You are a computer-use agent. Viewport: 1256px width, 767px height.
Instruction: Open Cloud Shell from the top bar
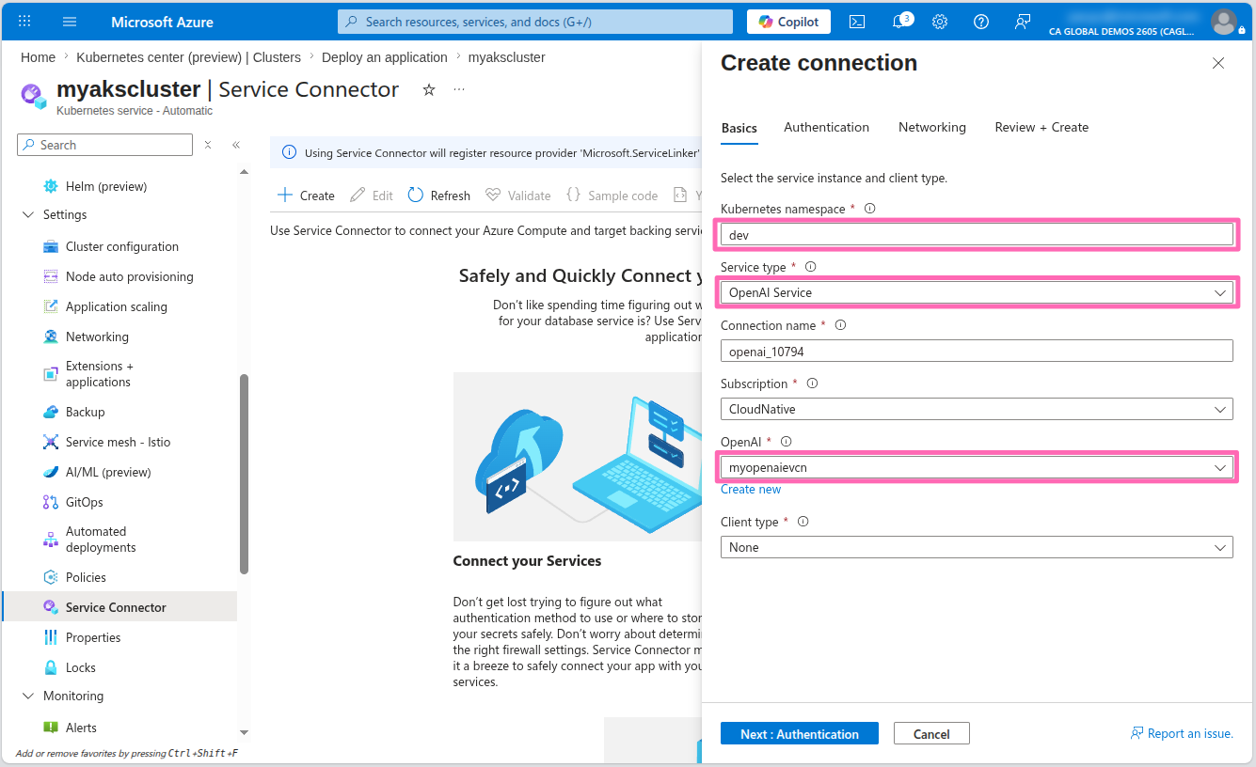coord(857,22)
